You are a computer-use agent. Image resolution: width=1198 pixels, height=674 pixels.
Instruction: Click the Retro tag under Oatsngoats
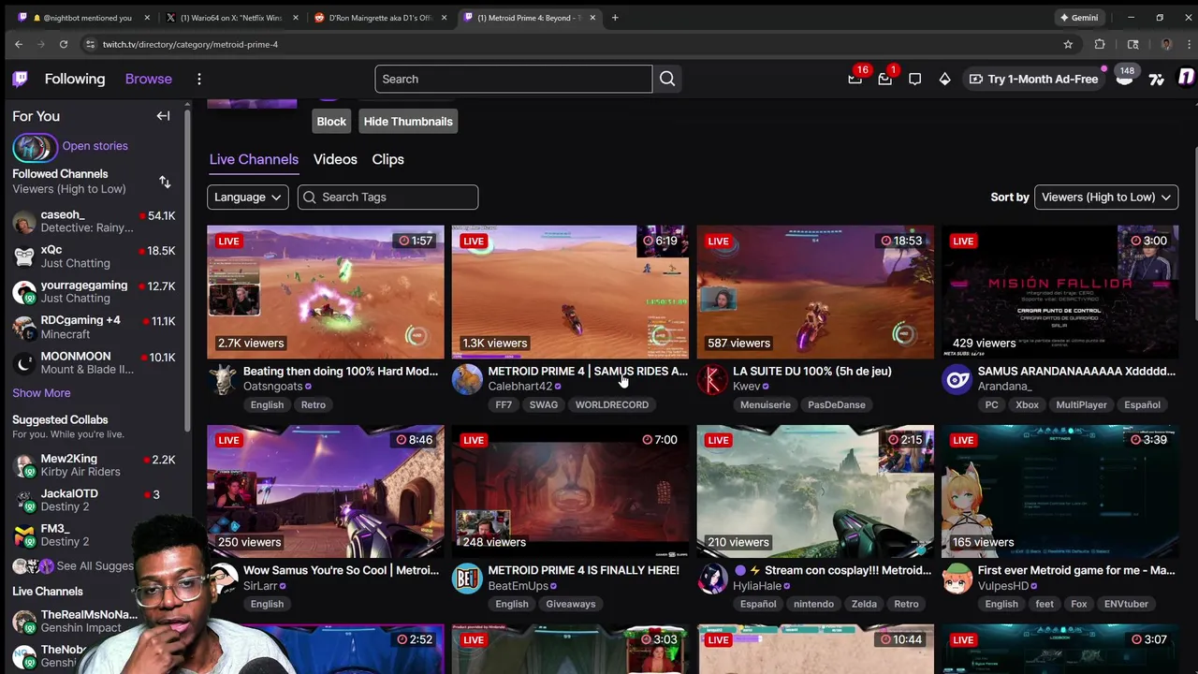313,404
